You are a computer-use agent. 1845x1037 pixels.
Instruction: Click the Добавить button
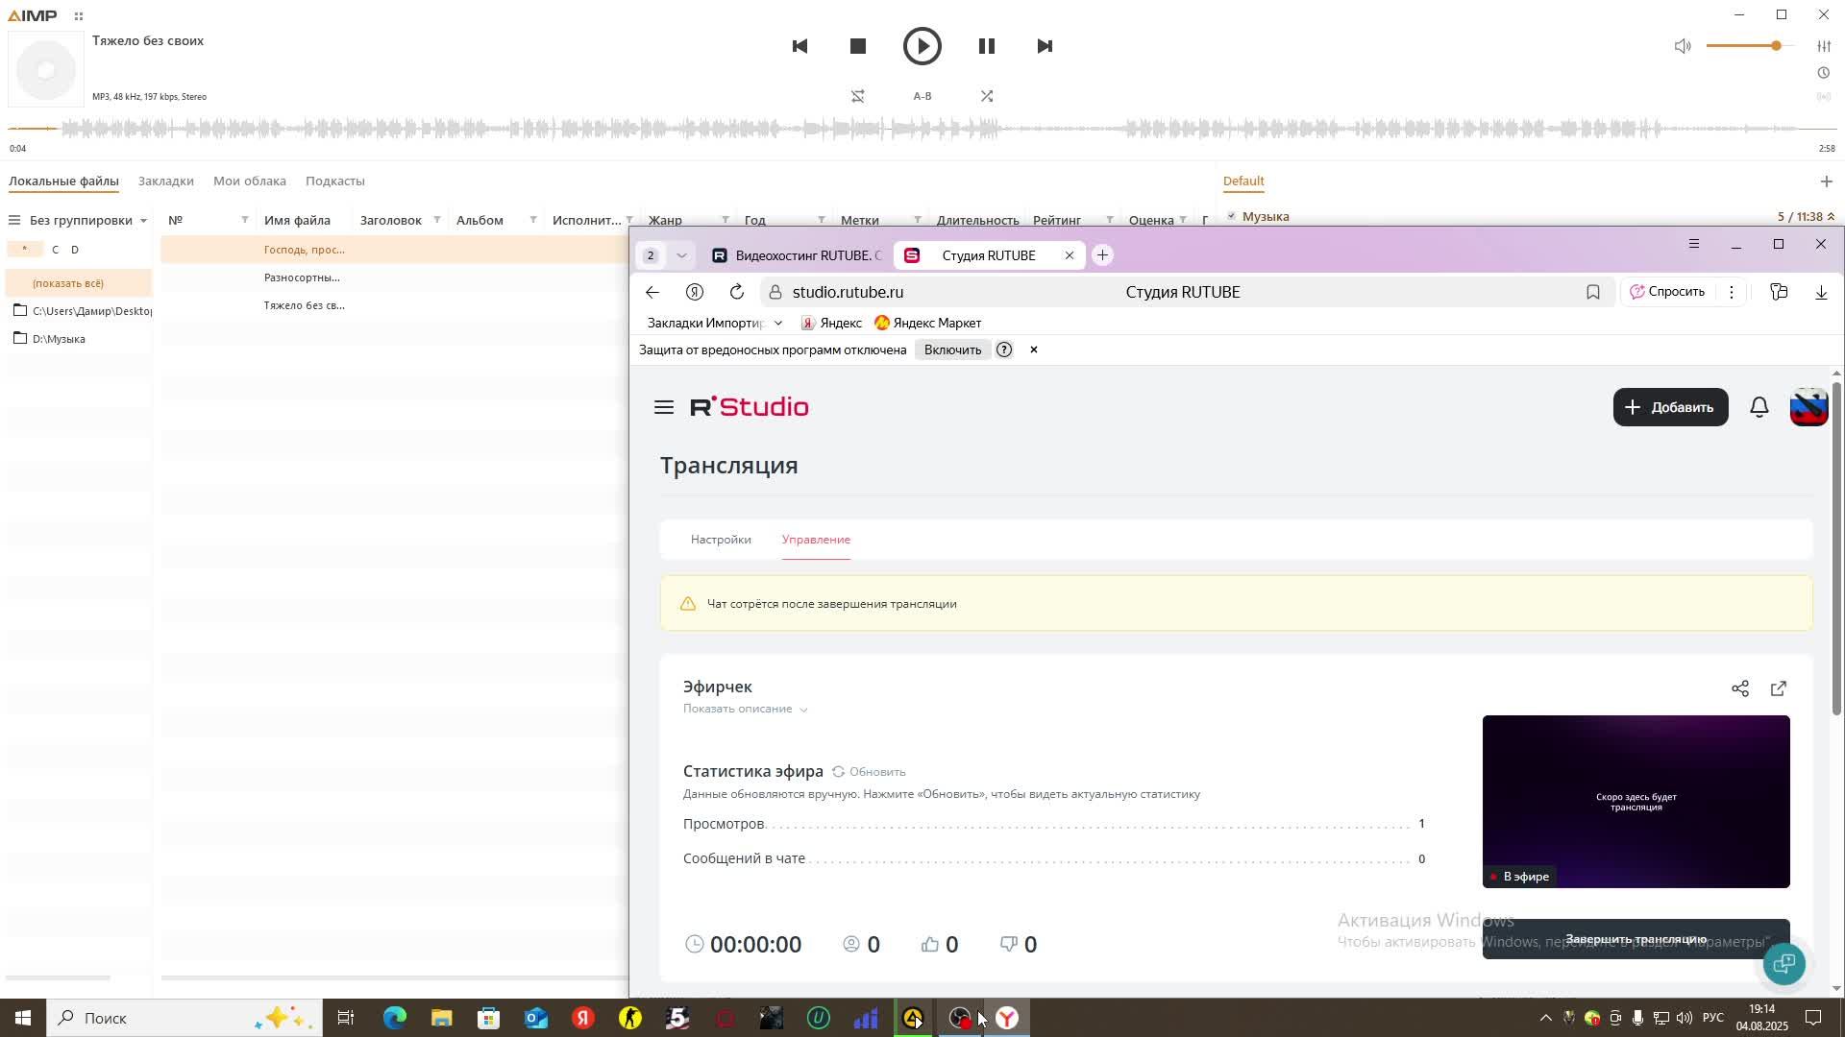click(x=1669, y=407)
